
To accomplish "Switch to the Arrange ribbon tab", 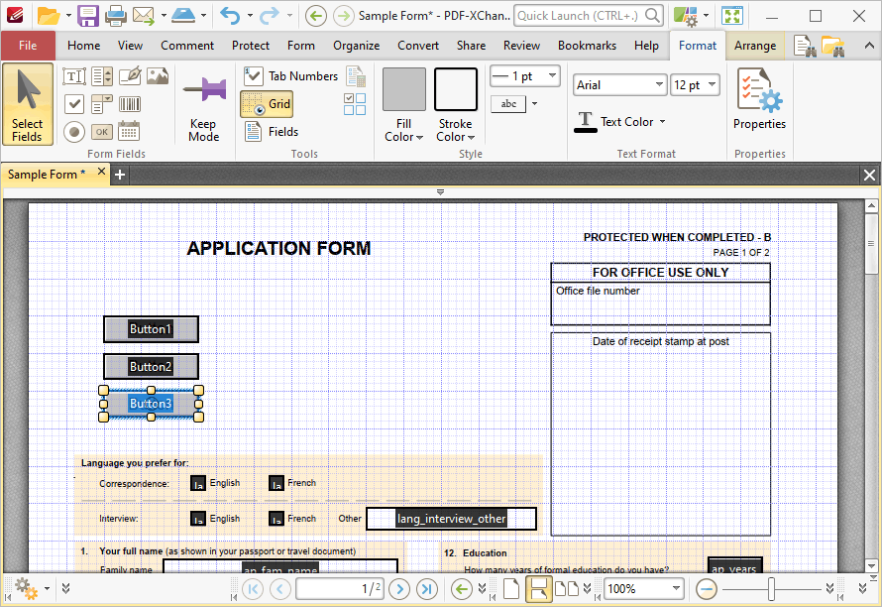I will point(755,46).
